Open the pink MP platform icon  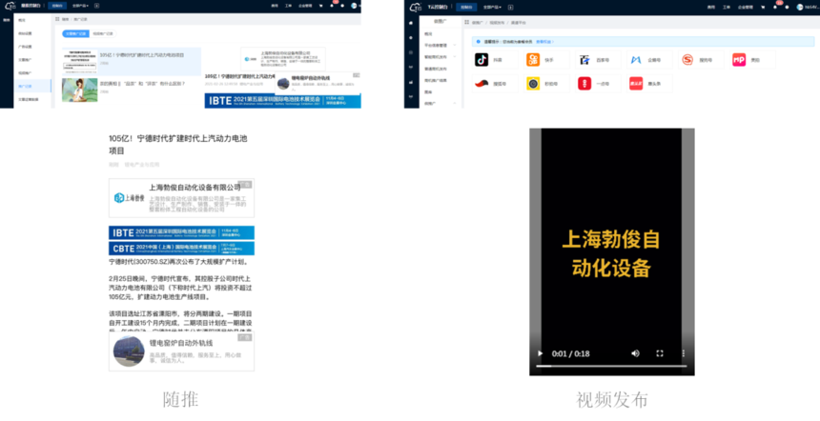click(x=738, y=60)
